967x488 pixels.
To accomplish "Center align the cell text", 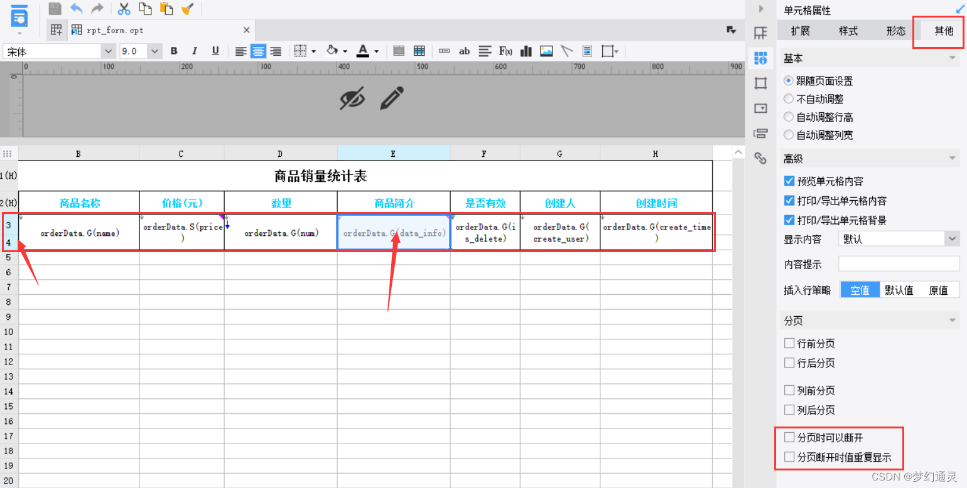I will click(258, 51).
